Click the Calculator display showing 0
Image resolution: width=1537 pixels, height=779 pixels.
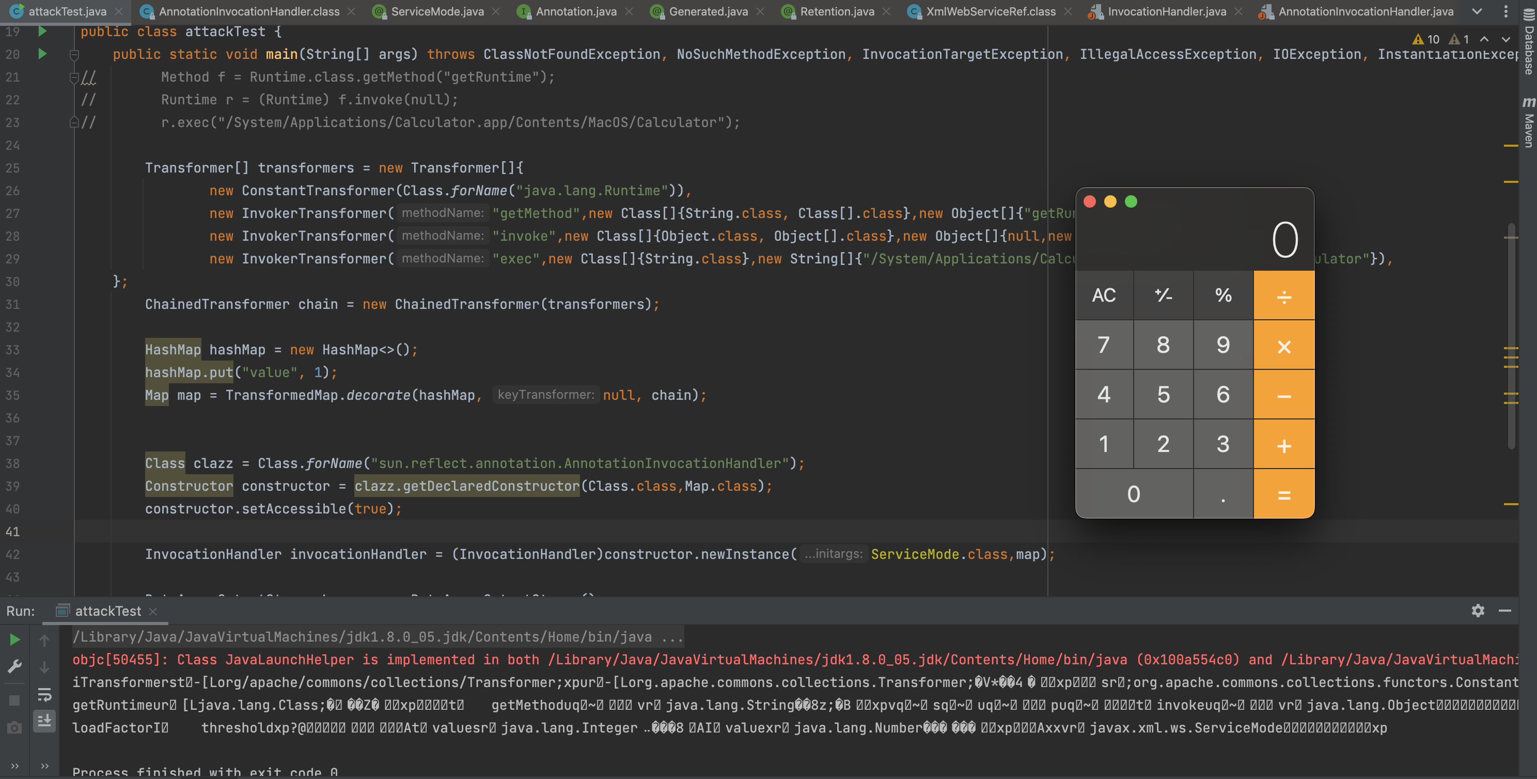1285,240
